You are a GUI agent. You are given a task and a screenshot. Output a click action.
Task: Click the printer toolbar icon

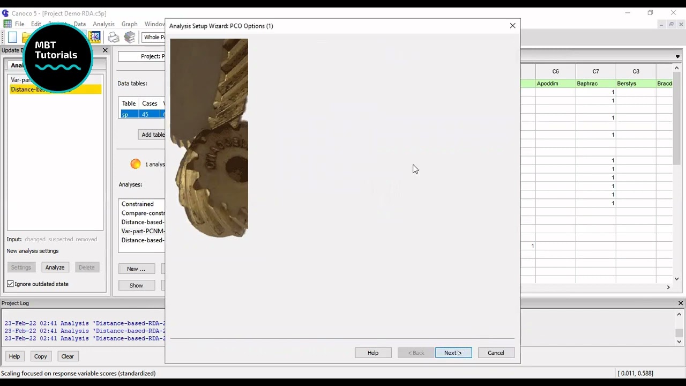tap(114, 37)
